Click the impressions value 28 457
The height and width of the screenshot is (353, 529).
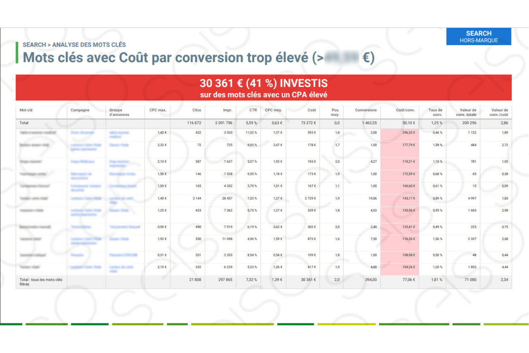pos(227,198)
